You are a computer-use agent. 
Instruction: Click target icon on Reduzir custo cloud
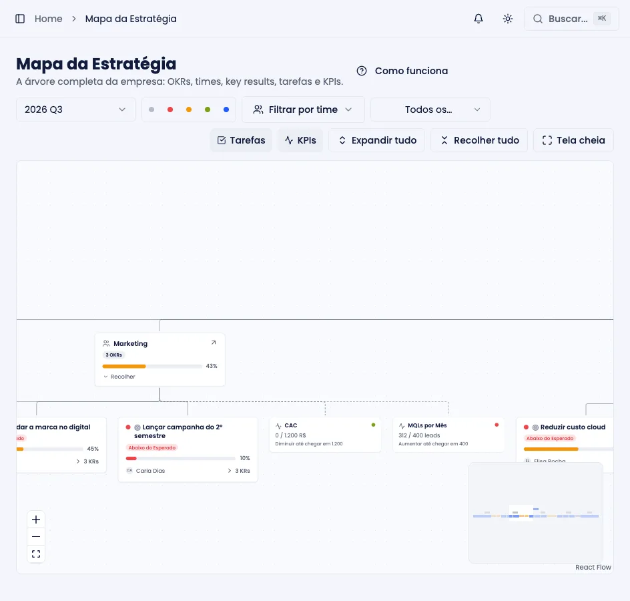point(535,427)
